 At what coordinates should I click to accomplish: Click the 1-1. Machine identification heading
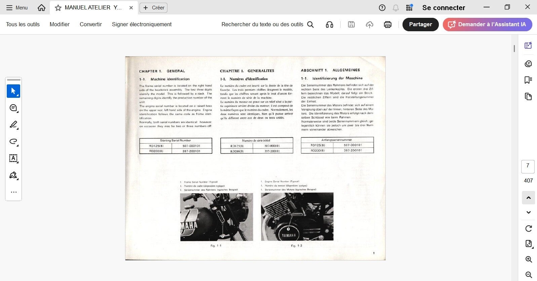pyautogui.click(x=164, y=79)
